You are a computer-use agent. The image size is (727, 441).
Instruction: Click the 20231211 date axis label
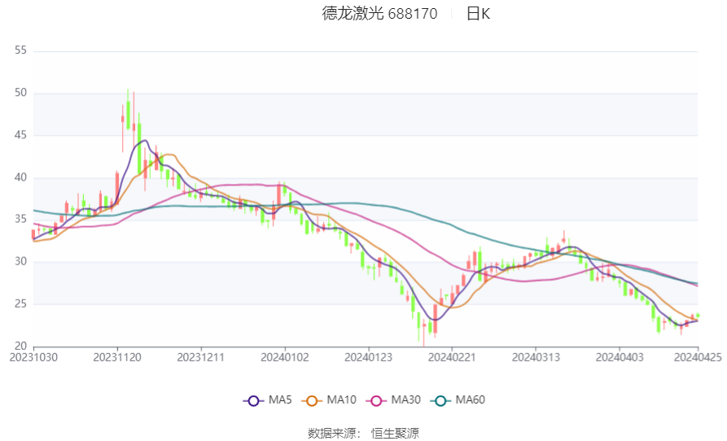point(200,356)
